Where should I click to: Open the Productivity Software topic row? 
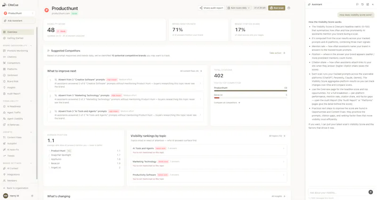pyautogui.click(x=209, y=177)
